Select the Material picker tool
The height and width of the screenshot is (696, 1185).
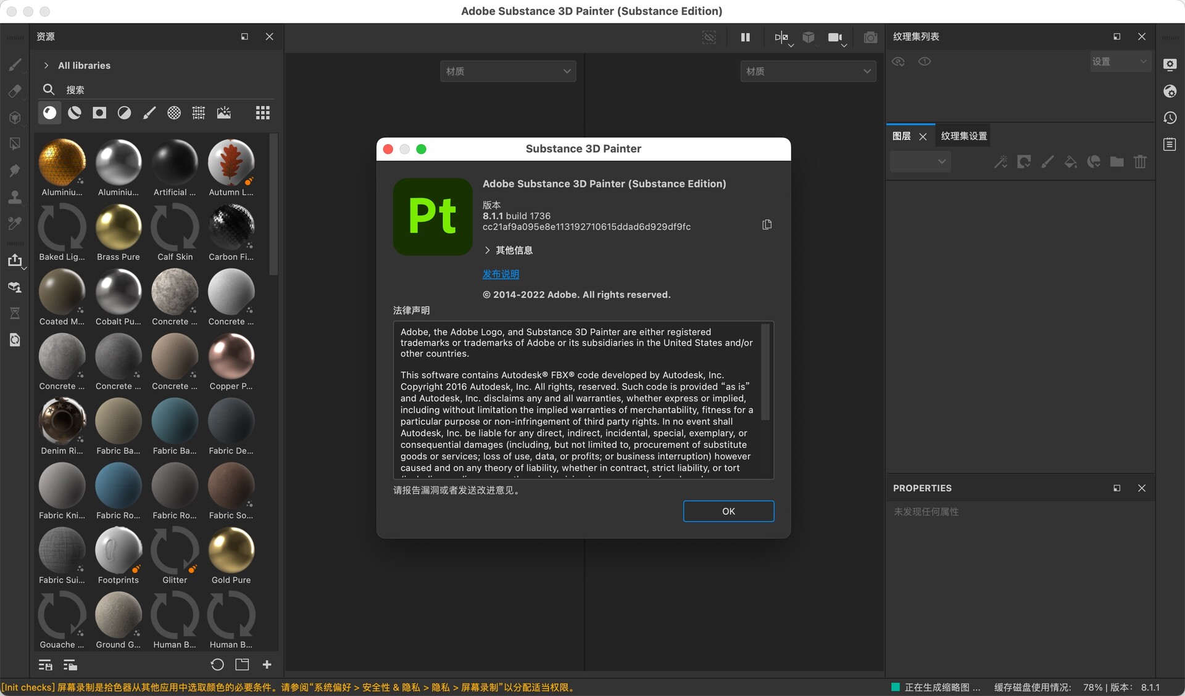[15, 224]
